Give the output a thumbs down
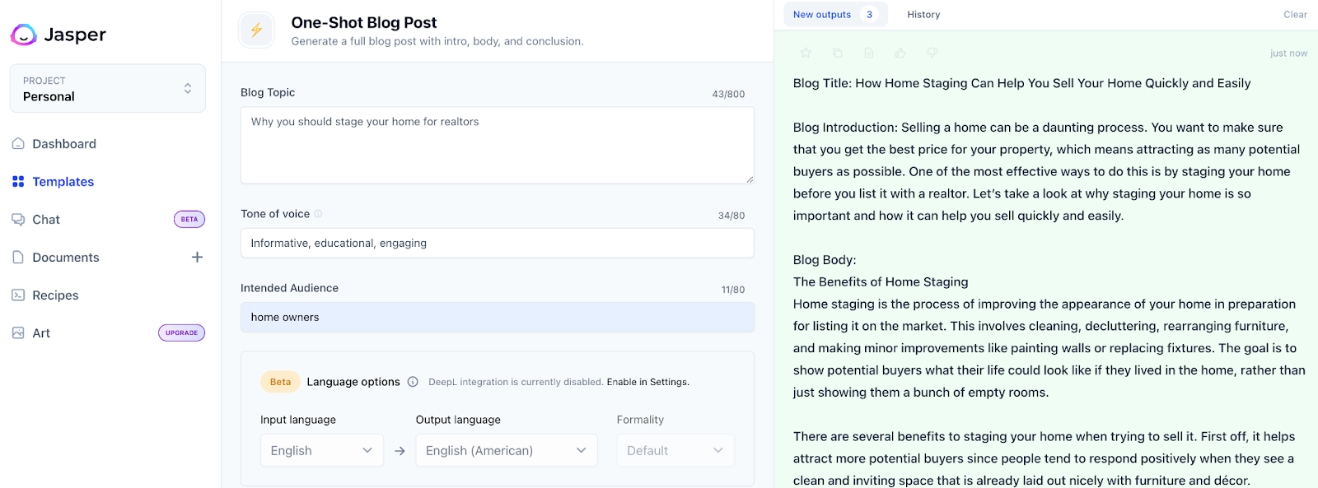Screen dimensions: 1318x488 pyautogui.click(x=932, y=53)
